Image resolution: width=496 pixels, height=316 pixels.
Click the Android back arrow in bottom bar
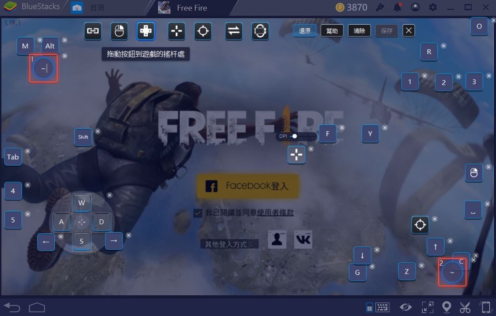pos(12,307)
